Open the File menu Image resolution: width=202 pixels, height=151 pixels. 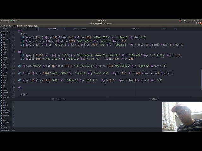pos(2,26)
